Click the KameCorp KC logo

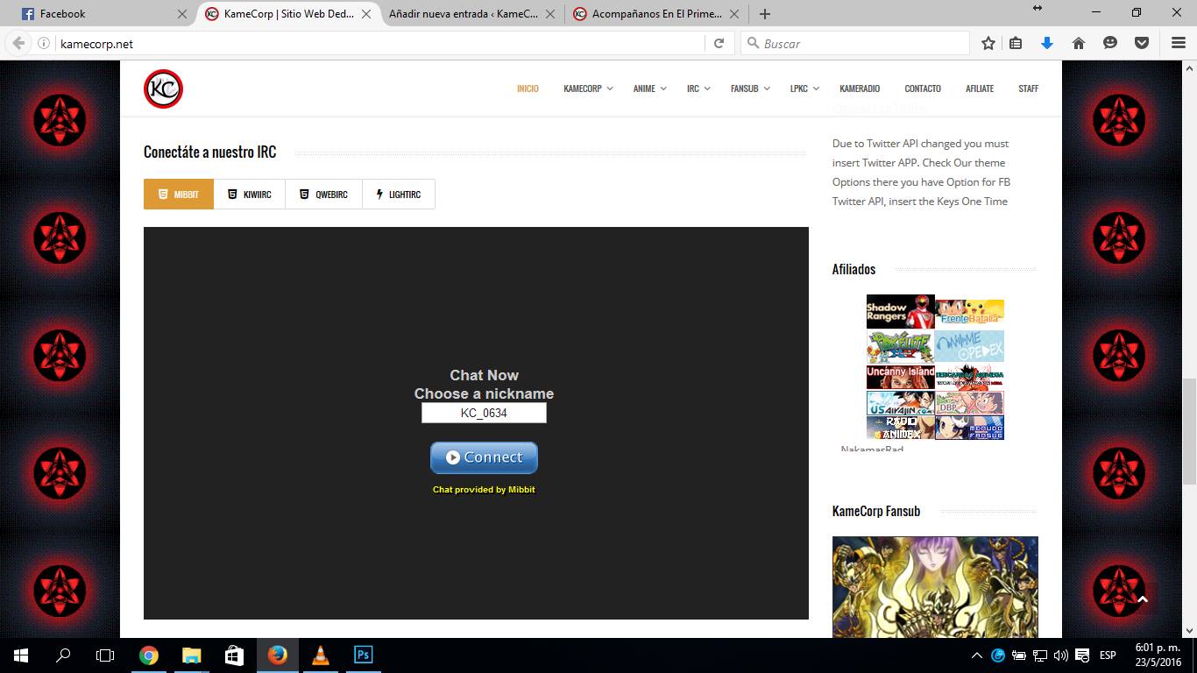[163, 89]
